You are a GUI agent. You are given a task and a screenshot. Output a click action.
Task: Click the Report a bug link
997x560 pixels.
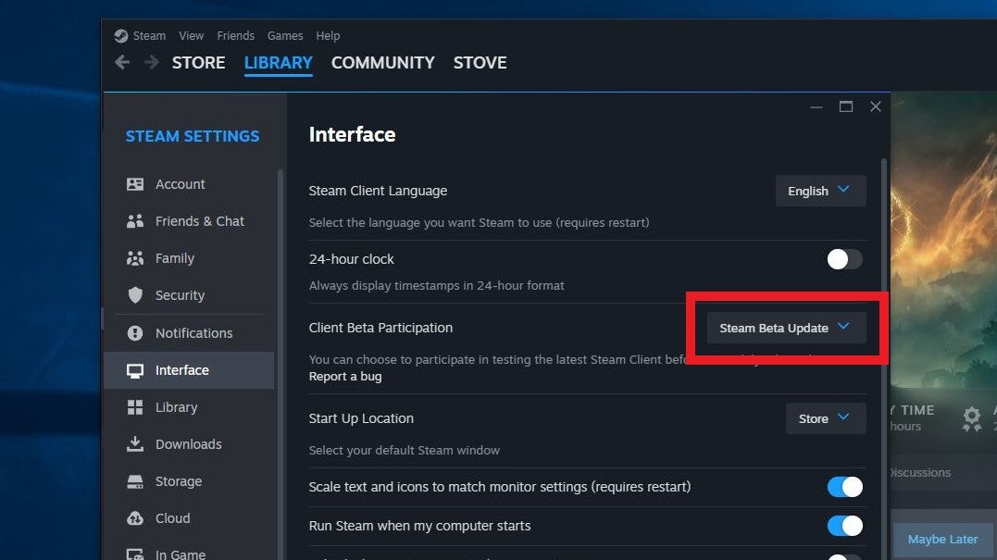tap(344, 377)
